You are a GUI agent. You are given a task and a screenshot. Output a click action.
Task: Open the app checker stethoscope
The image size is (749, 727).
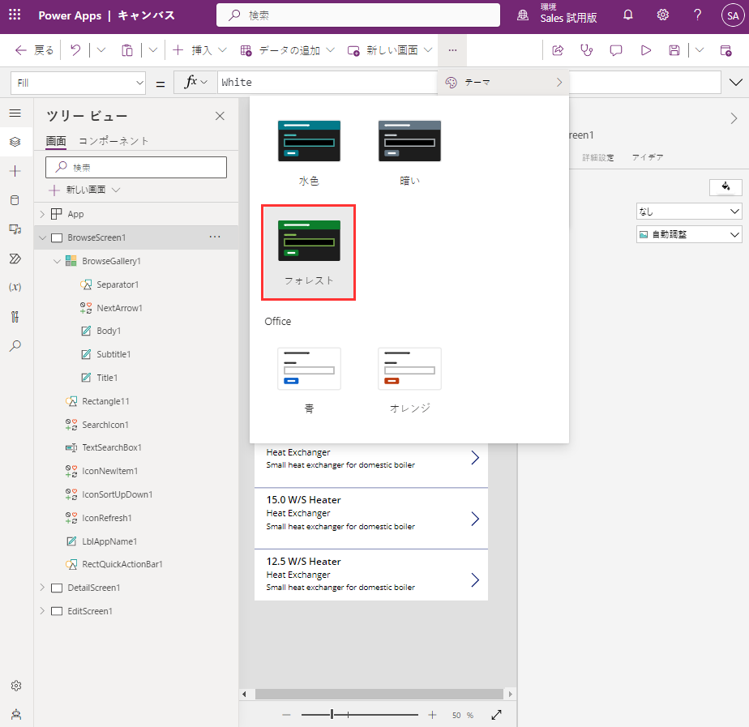pos(587,50)
